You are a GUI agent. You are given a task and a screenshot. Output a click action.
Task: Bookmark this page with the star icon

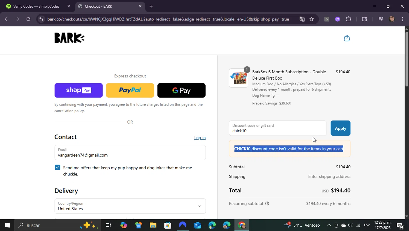coord(312,19)
